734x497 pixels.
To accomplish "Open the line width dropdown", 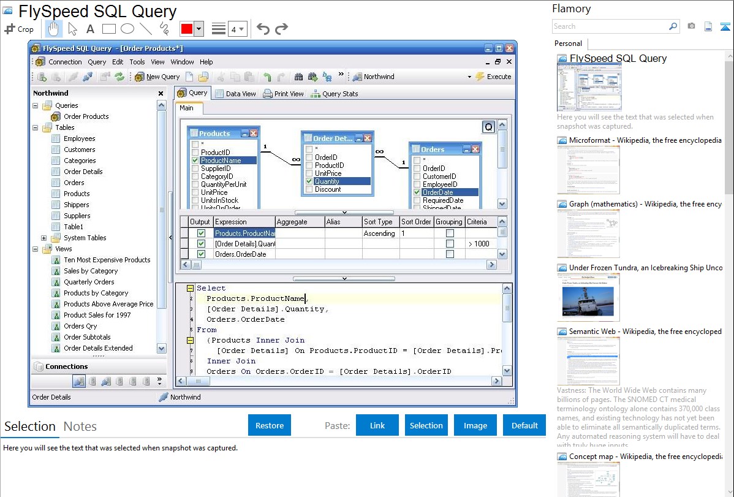I will 237,29.
